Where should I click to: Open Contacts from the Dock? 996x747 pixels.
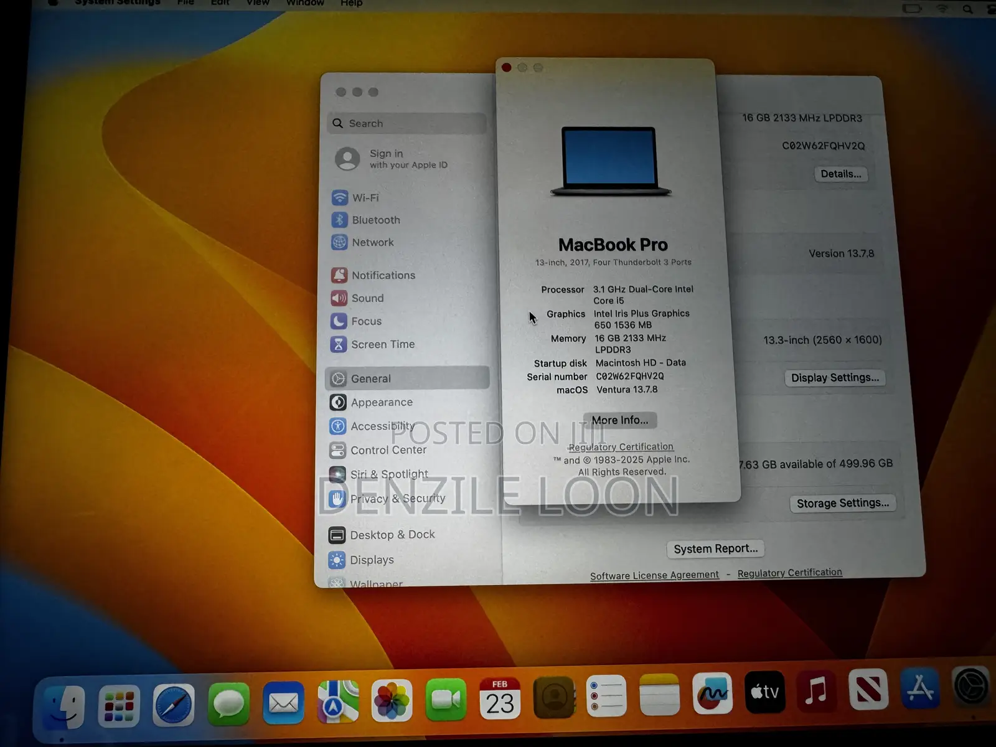pyautogui.click(x=553, y=697)
